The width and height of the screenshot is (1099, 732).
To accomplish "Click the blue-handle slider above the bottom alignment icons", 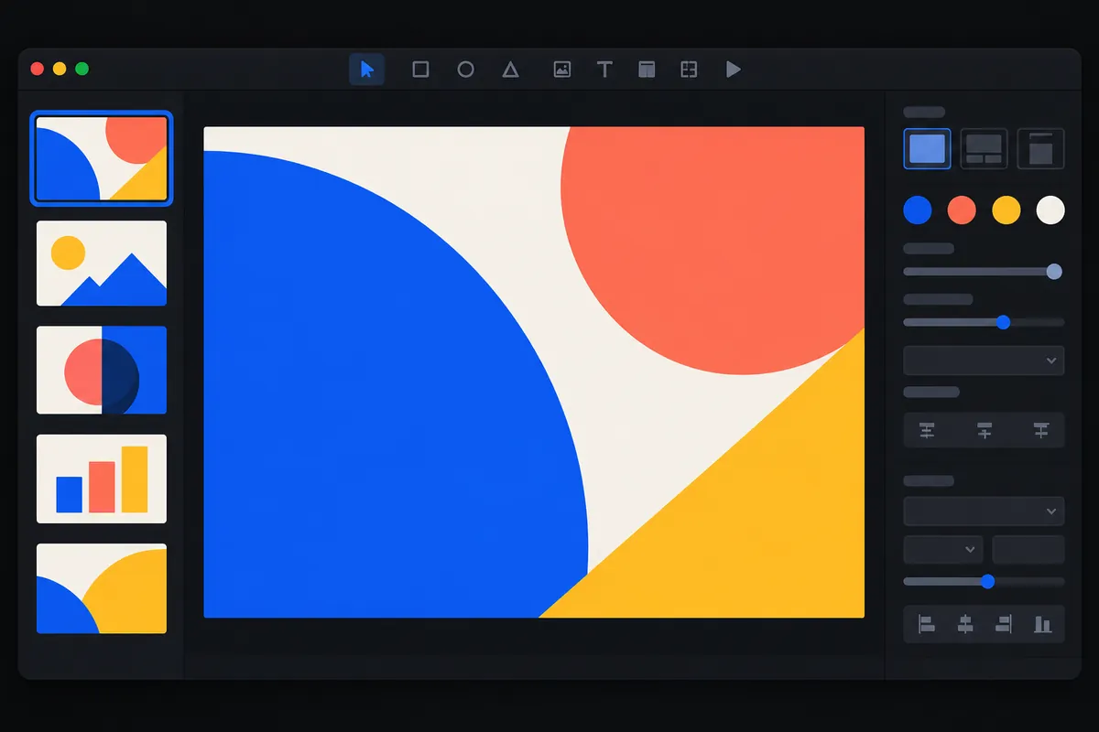I will (984, 581).
